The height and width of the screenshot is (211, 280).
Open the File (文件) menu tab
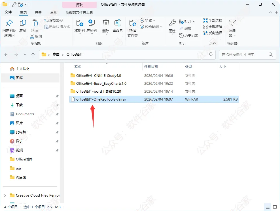(x=8, y=12)
